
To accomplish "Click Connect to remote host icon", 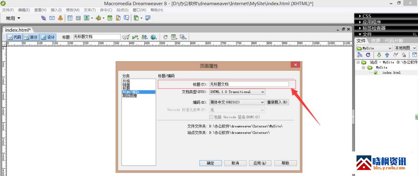I will (359, 55).
